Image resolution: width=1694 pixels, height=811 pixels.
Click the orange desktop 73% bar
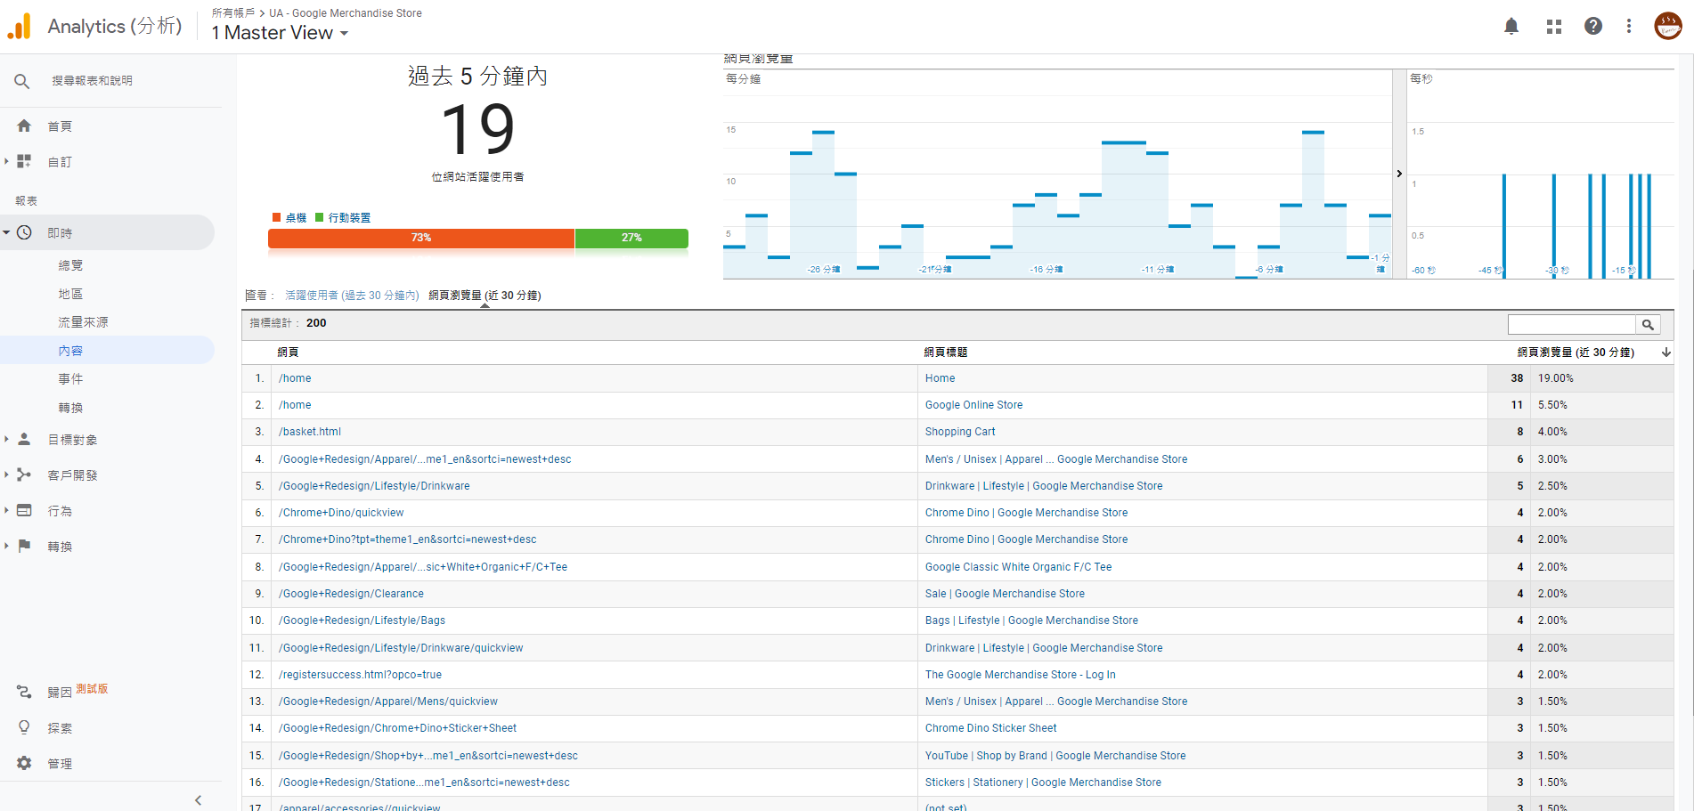coord(421,238)
